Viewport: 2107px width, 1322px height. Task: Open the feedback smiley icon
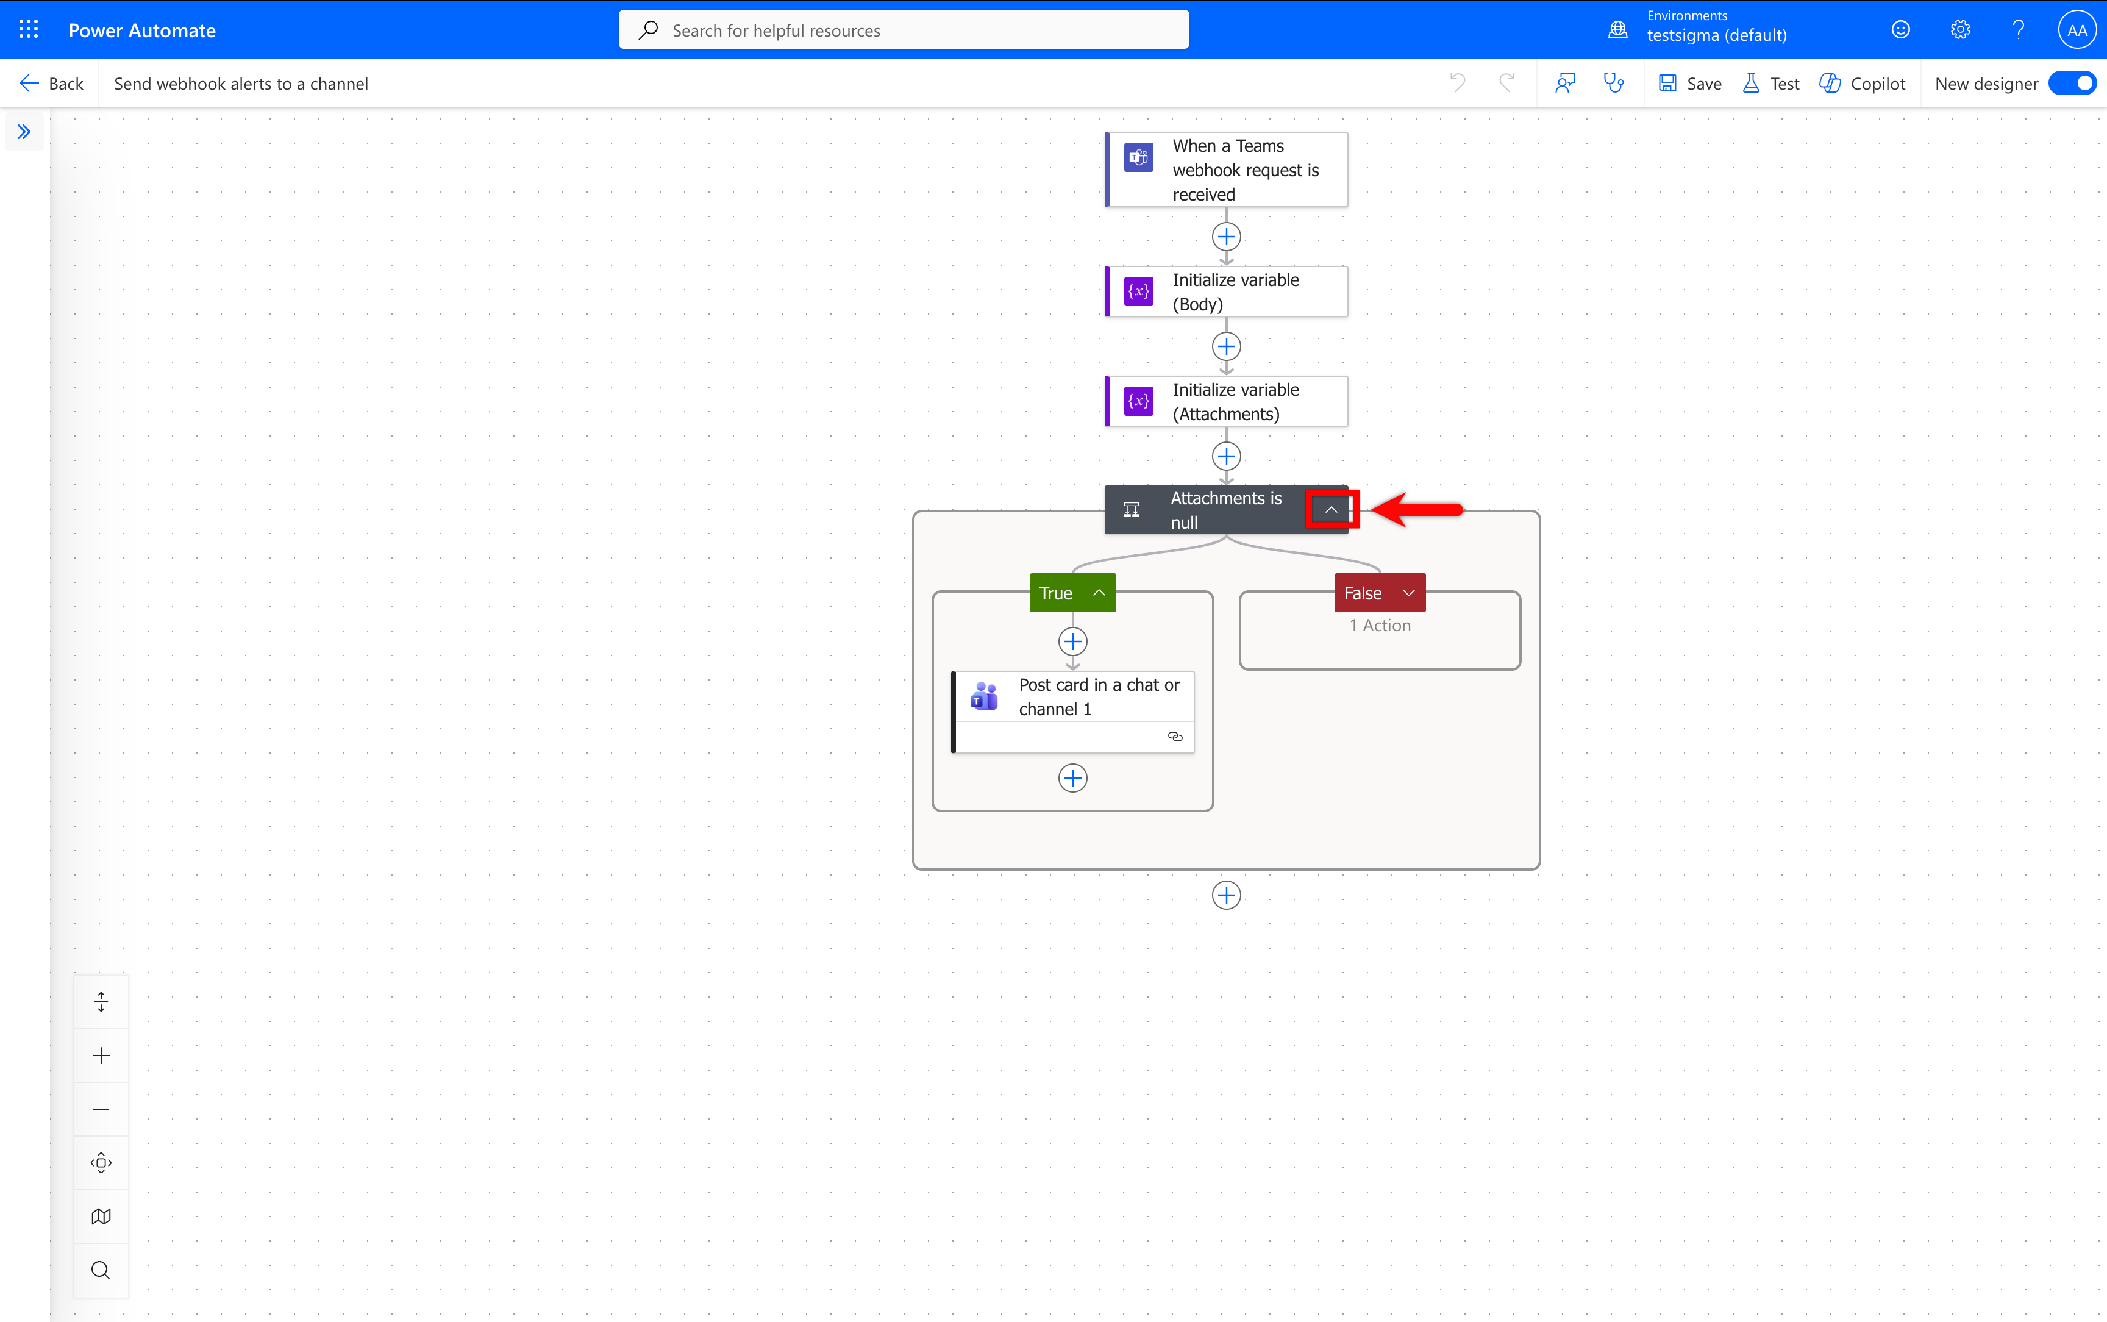(1900, 30)
